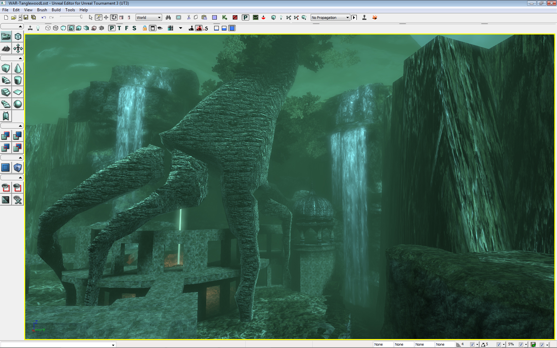Open the View menu
The image size is (557, 348).
click(28, 10)
